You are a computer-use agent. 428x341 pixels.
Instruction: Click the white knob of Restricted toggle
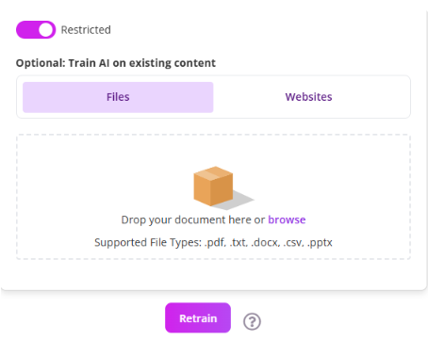click(x=46, y=30)
